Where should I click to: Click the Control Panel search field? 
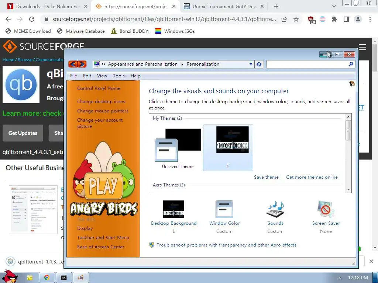coord(307,64)
